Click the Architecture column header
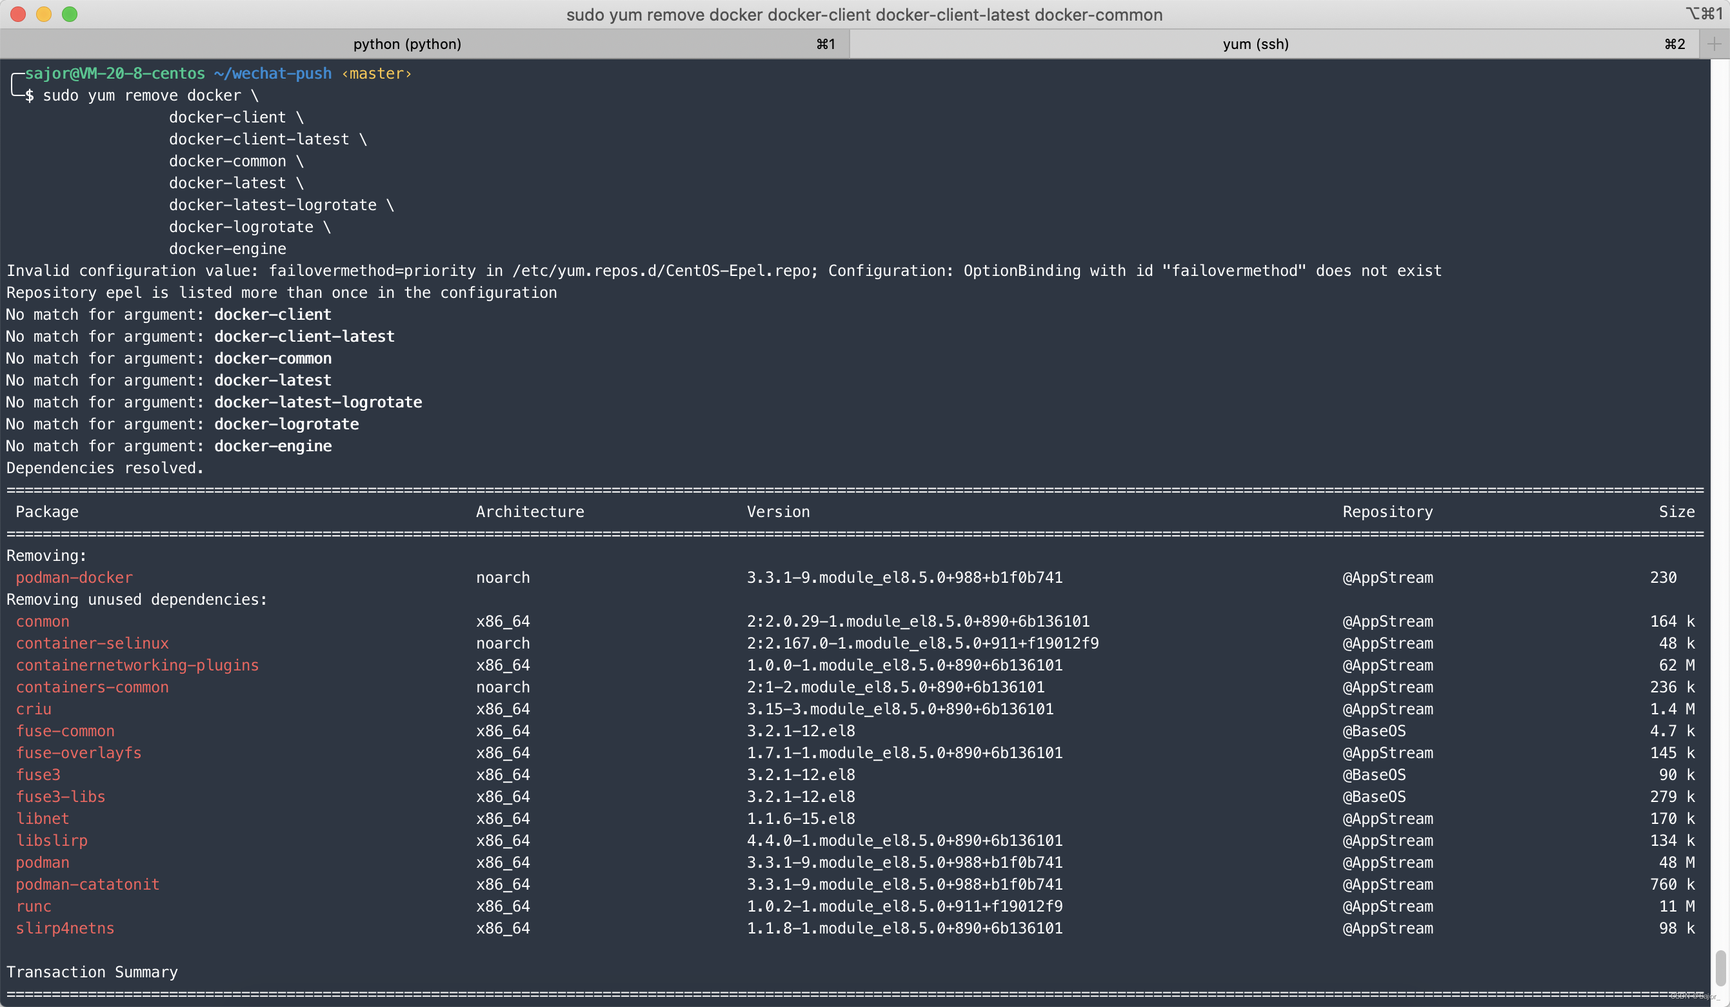The image size is (1730, 1007). pos(530,512)
